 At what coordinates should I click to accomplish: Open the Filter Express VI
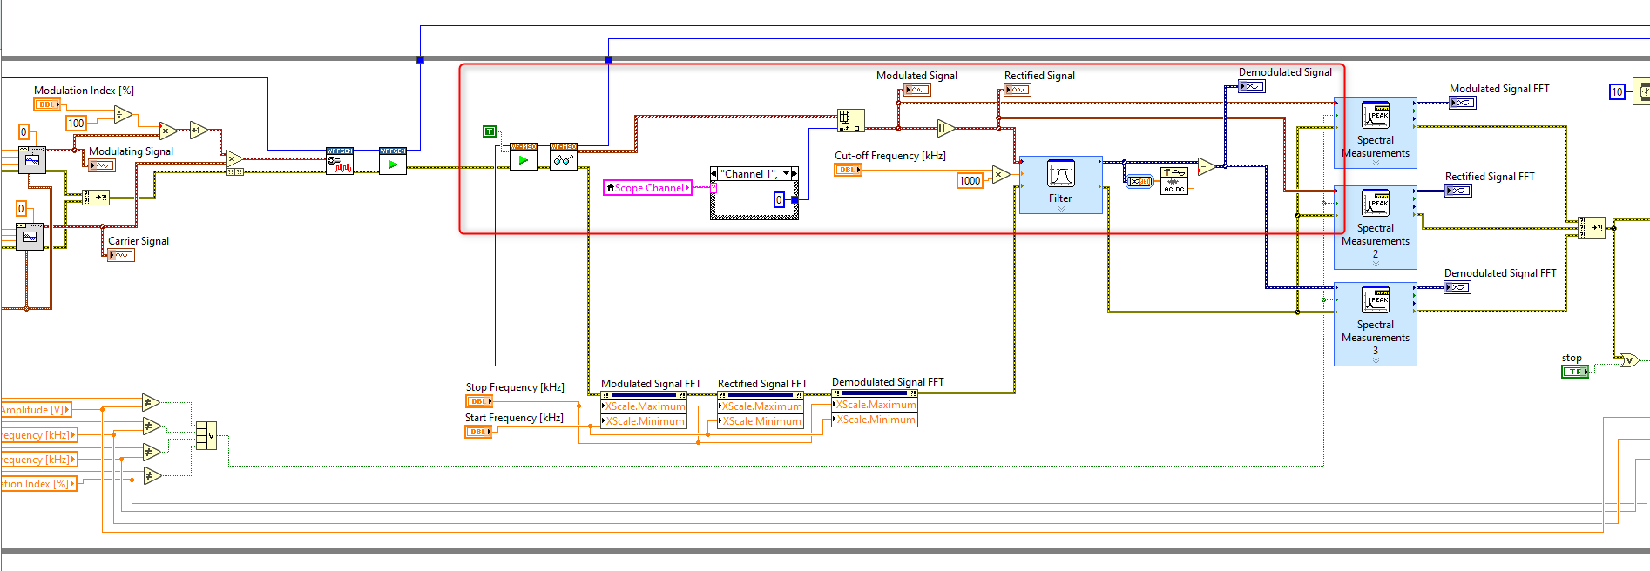1060,185
